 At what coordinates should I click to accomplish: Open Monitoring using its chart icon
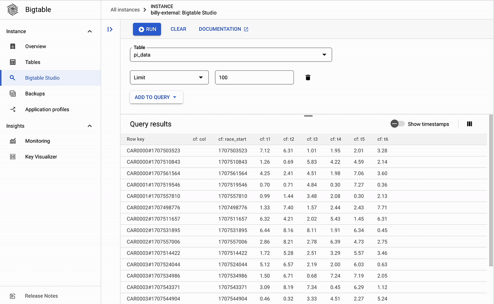pyautogui.click(x=13, y=141)
